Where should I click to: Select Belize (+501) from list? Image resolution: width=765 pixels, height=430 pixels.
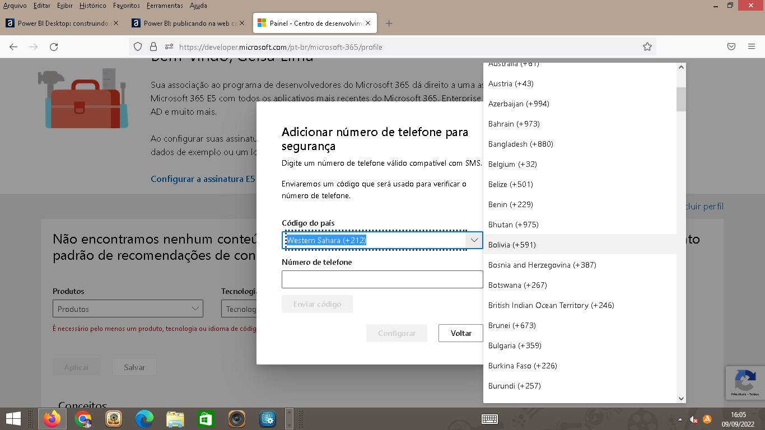point(580,184)
